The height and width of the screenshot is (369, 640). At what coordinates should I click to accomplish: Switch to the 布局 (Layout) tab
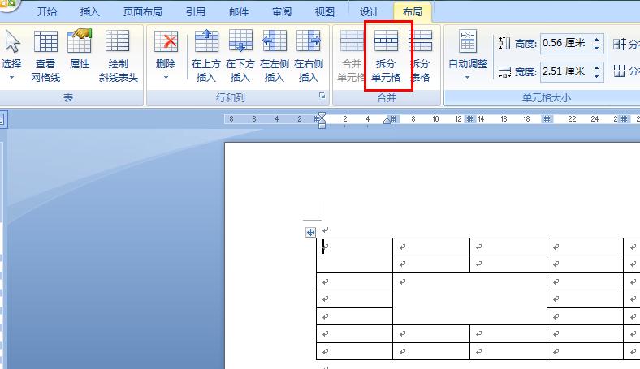point(413,12)
